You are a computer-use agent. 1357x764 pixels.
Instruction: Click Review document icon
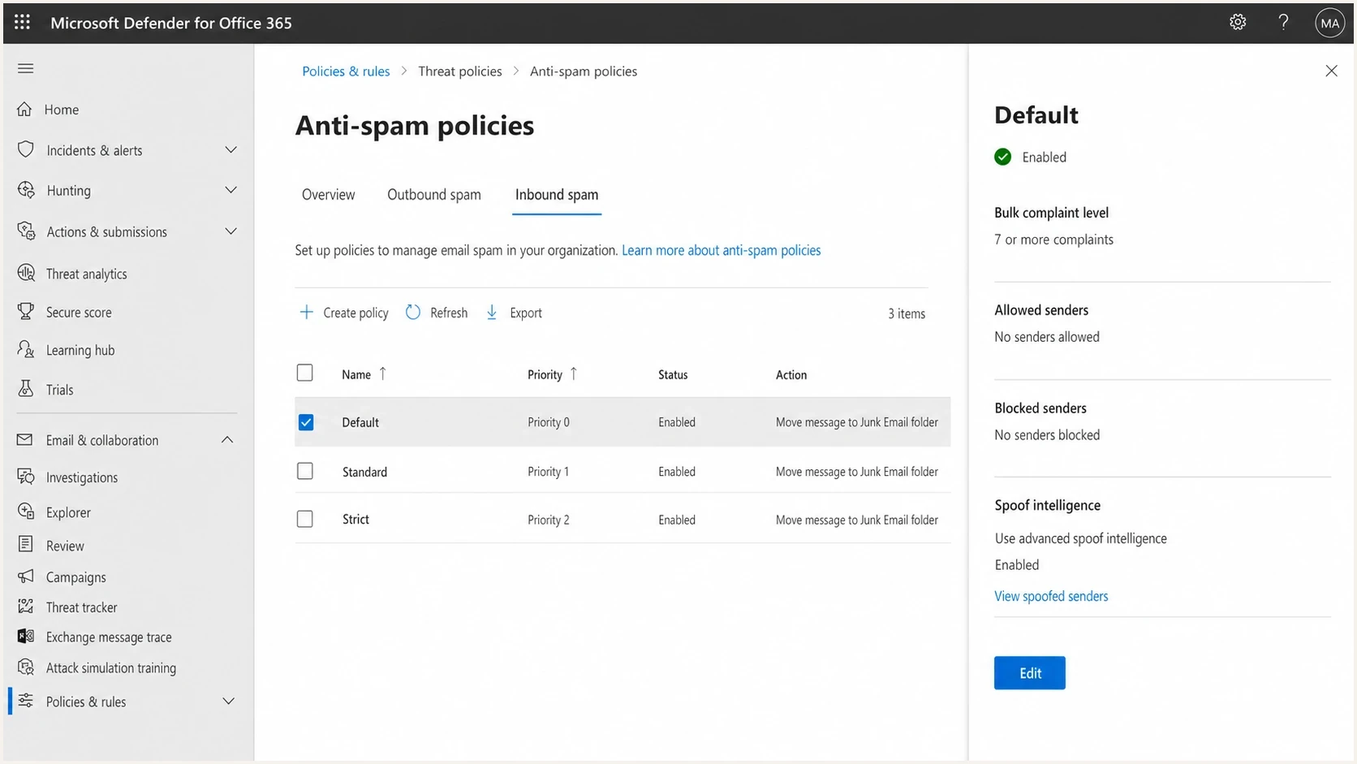click(x=26, y=545)
